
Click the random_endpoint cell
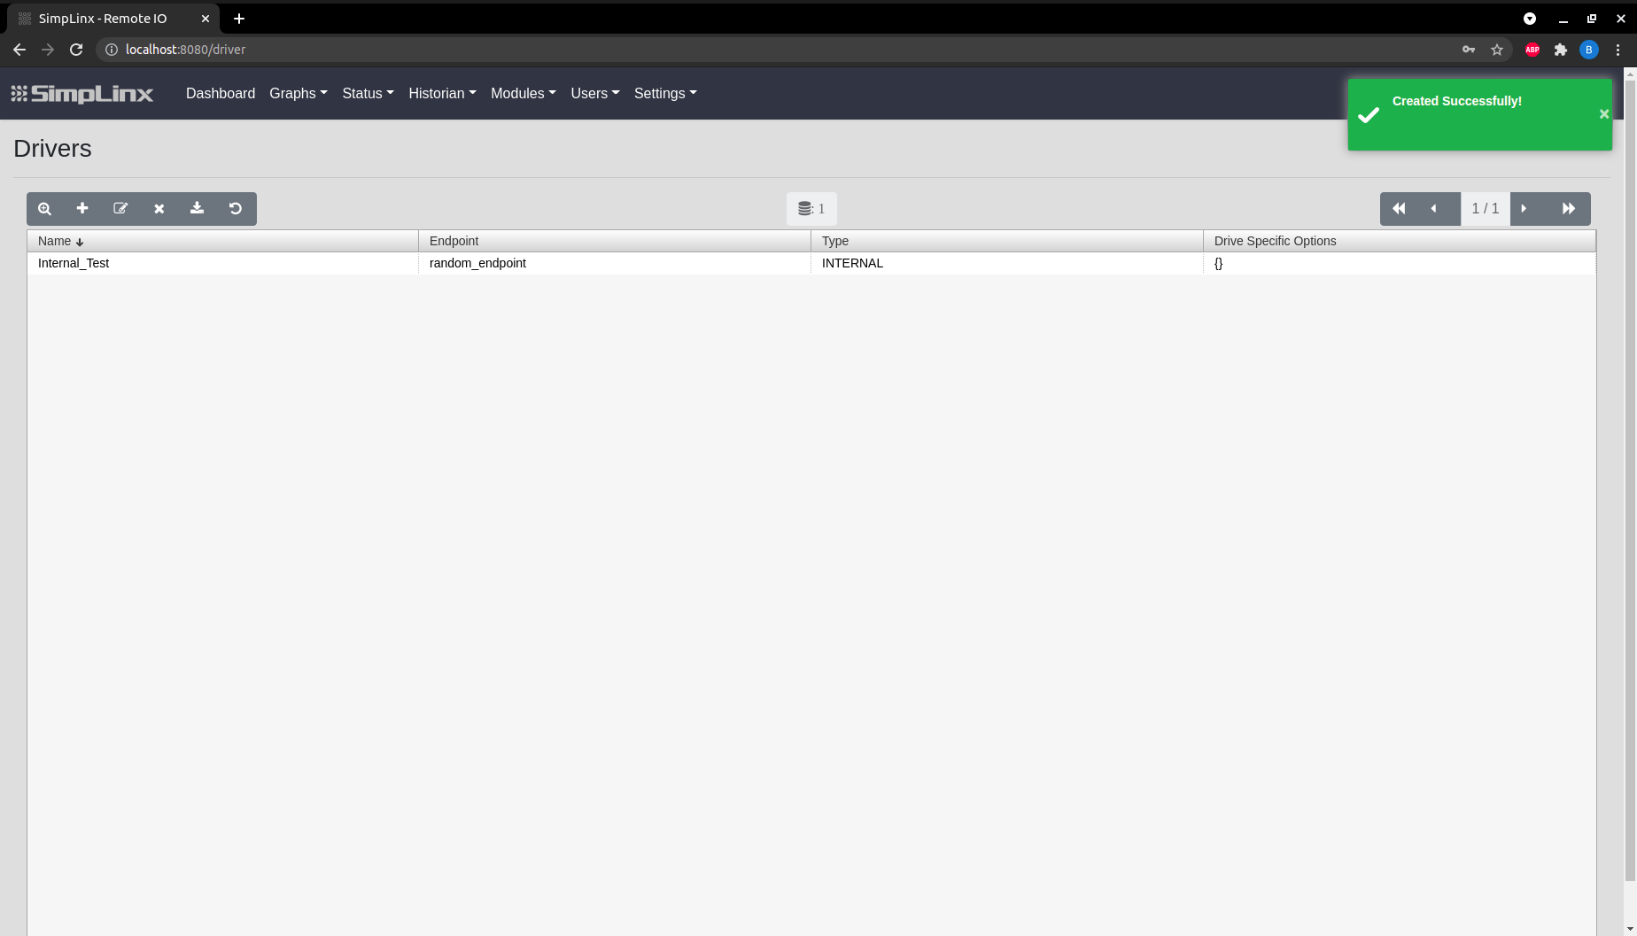pyautogui.click(x=615, y=263)
